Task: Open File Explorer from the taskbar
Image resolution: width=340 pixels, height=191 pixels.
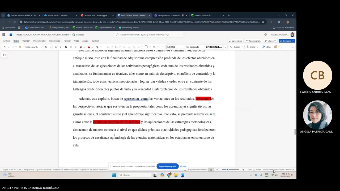Action: tap(176, 175)
